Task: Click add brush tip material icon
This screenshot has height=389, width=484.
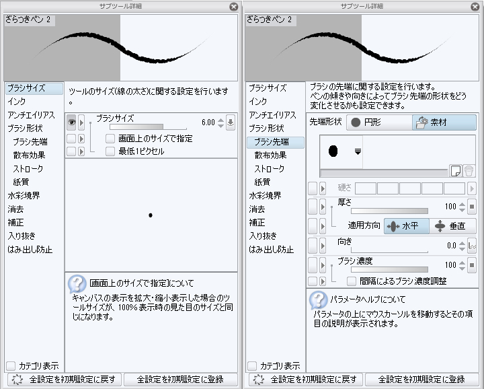Action: (x=456, y=170)
